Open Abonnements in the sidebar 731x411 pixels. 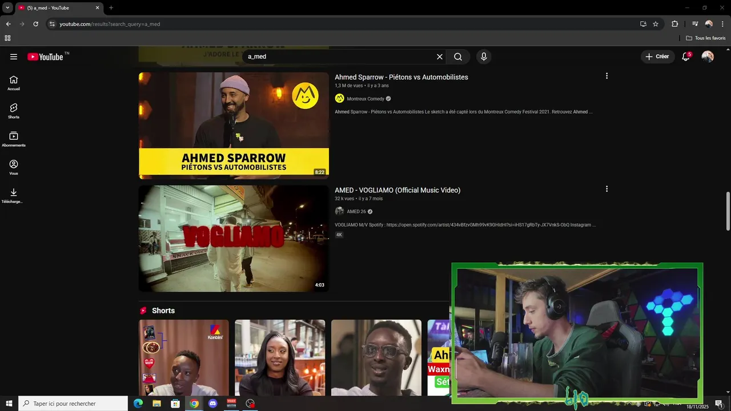pos(14,139)
